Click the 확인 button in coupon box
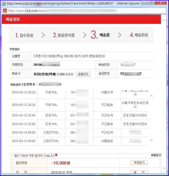The width and height of the screenshot is (169, 176). (x=139, y=172)
